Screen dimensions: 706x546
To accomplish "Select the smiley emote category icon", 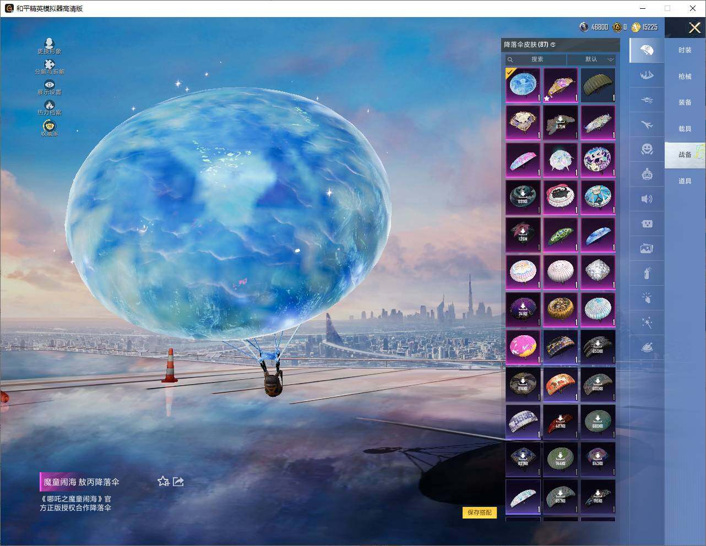I will 647,149.
